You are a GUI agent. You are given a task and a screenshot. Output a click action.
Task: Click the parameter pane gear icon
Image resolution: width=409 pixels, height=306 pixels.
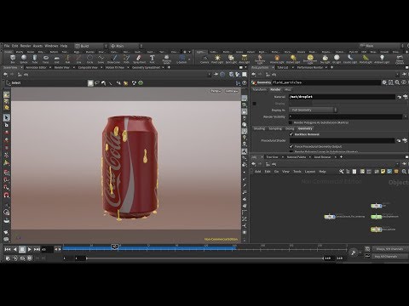tap(384, 82)
